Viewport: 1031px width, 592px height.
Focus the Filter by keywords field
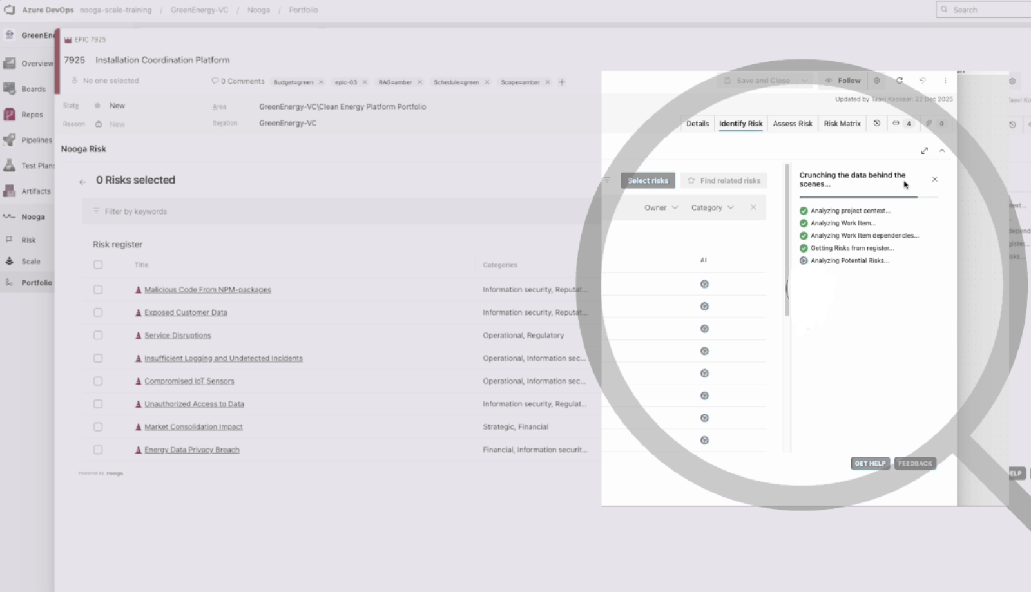coord(342,211)
